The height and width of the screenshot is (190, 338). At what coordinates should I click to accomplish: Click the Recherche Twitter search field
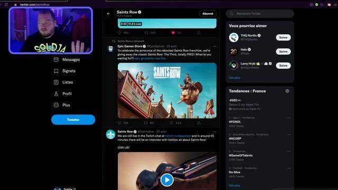(x=260, y=14)
